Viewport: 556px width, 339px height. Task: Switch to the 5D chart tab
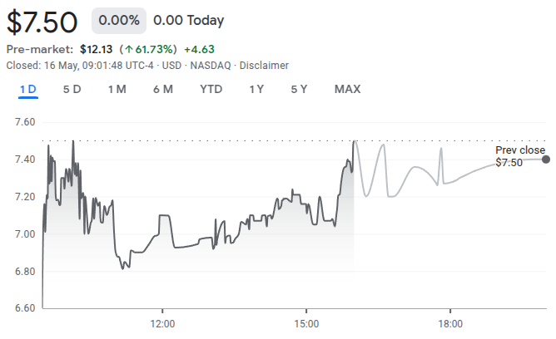tap(72, 89)
